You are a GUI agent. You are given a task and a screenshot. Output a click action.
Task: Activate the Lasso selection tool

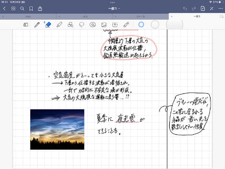[x=82, y=25]
